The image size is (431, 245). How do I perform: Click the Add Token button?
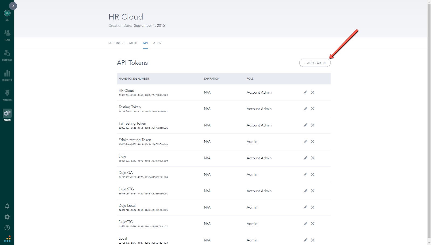coord(315,63)
